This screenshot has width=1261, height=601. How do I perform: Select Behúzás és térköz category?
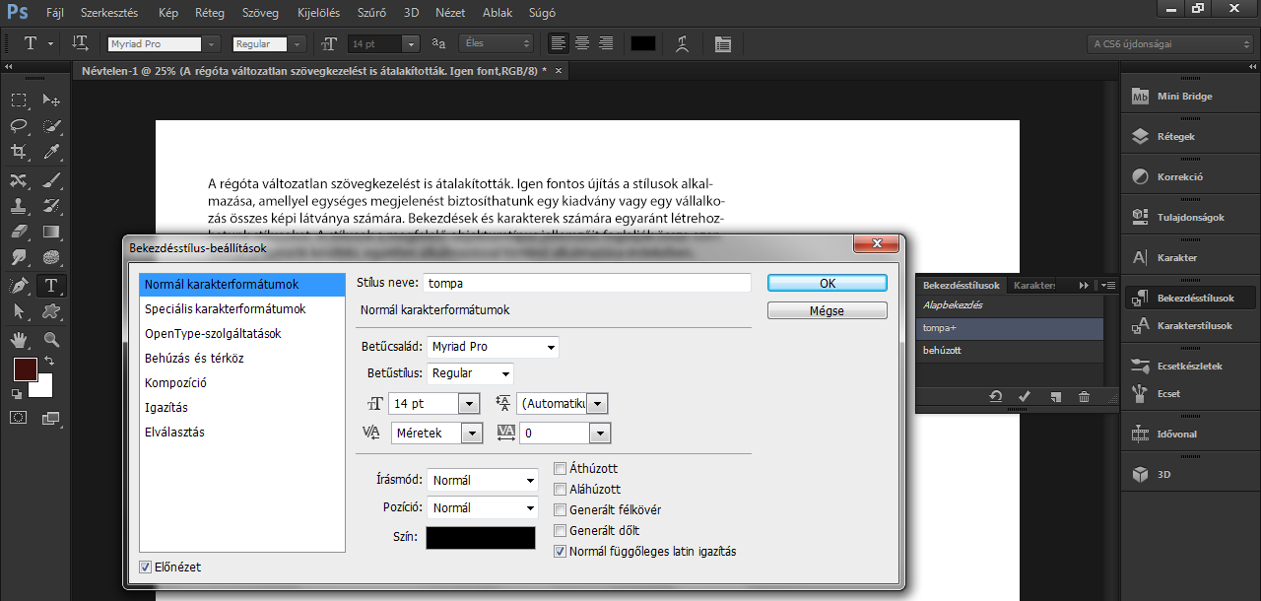[x=242, y=359]
